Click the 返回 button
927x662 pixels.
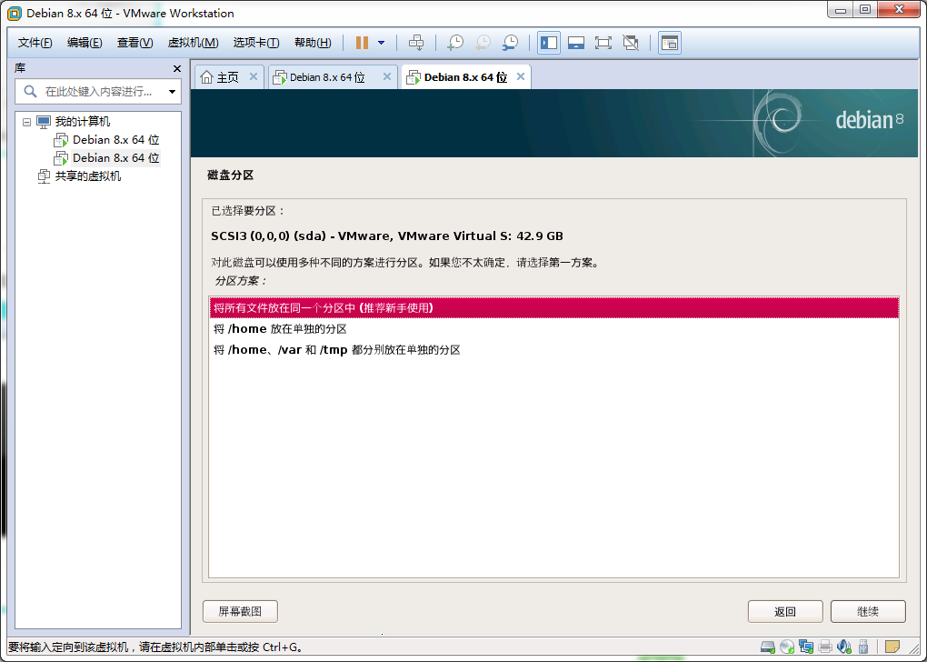point(785,612)
